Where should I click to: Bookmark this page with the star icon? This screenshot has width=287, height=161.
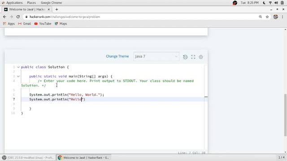pos(267,17)
